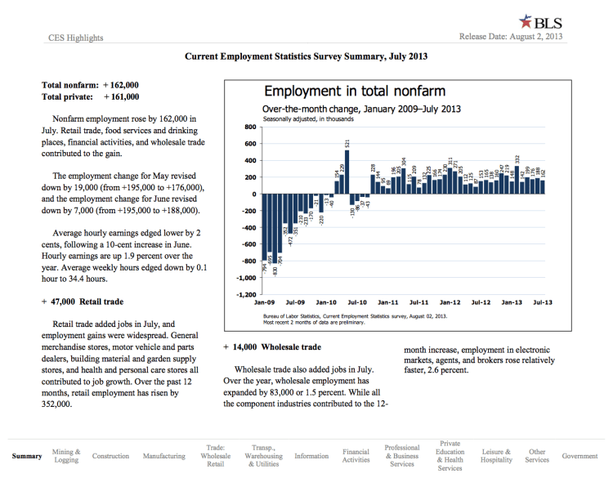Open the Leisure & Hospitality tab

coord(496,456)
